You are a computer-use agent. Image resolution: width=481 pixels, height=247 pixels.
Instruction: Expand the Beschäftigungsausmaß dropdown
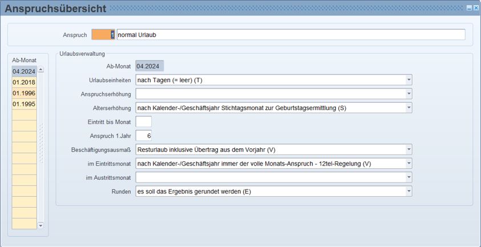pyautogui.click(x=409, y=149)
